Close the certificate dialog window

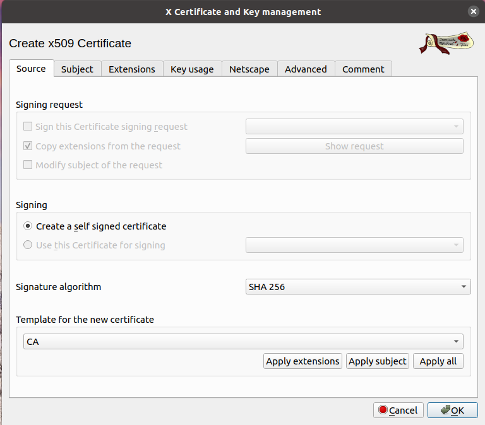click(473, 12)
